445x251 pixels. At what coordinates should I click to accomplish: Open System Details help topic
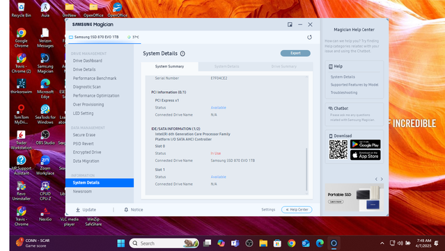[x=343, y=76]
